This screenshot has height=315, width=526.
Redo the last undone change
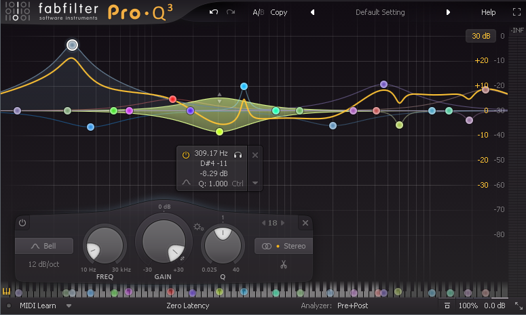click(x=231, y=12)
